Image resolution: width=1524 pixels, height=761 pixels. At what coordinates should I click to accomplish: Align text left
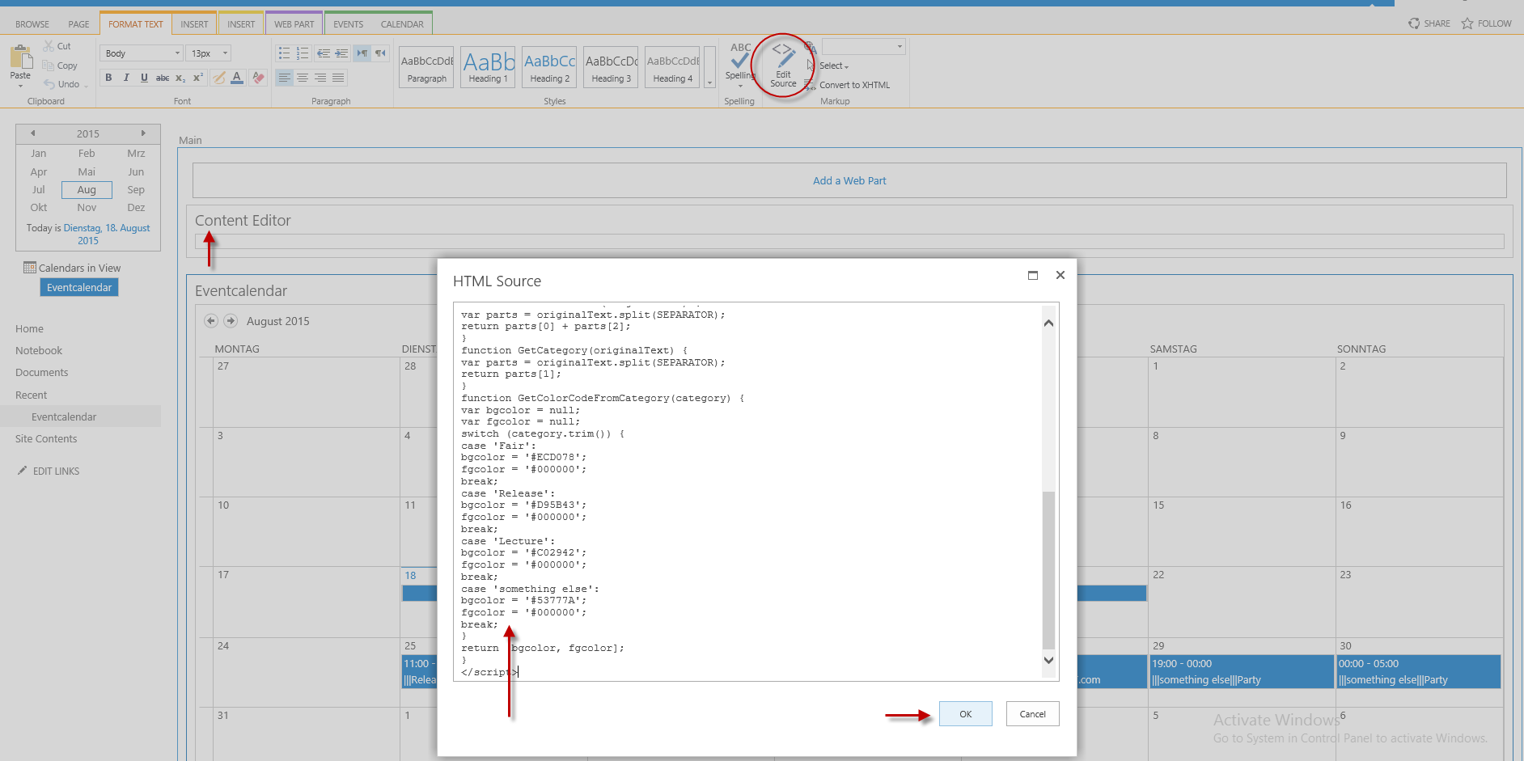tap(284, 78)
